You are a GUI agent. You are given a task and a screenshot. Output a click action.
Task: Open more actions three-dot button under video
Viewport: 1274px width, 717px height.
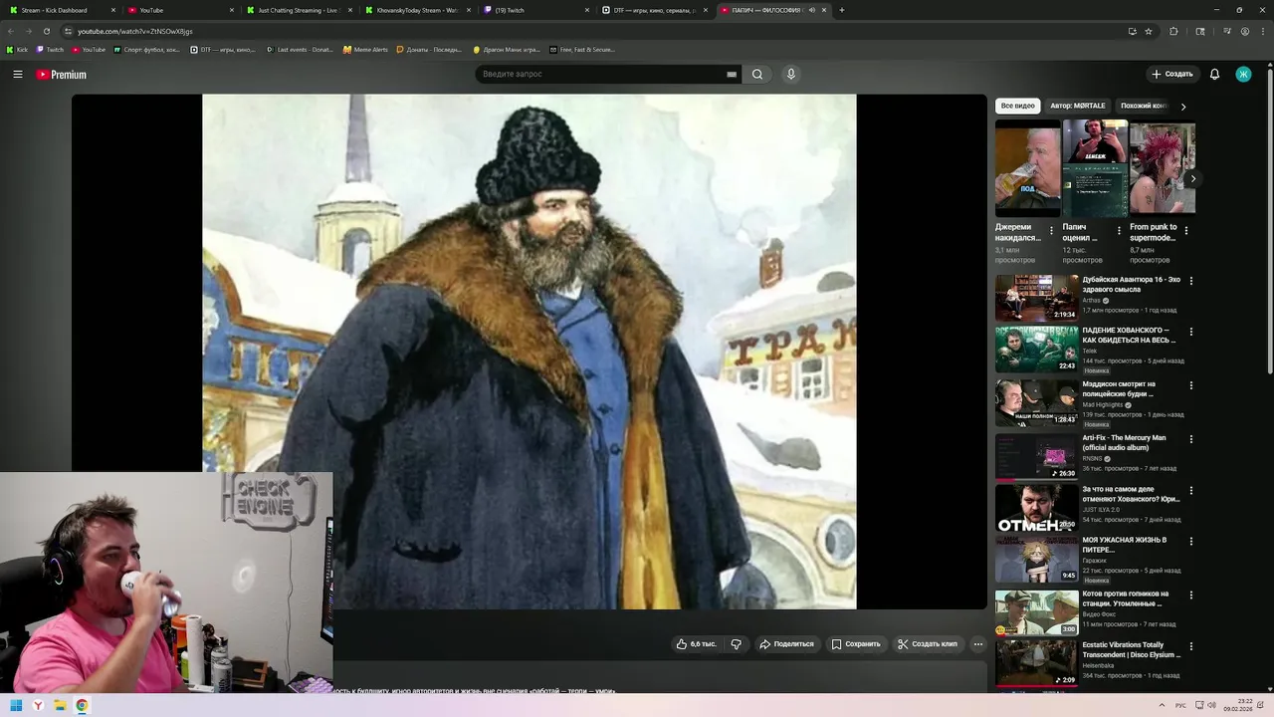(978, 644)
